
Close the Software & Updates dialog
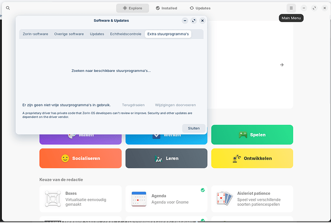pyautogui.click(x=202, y=21)
